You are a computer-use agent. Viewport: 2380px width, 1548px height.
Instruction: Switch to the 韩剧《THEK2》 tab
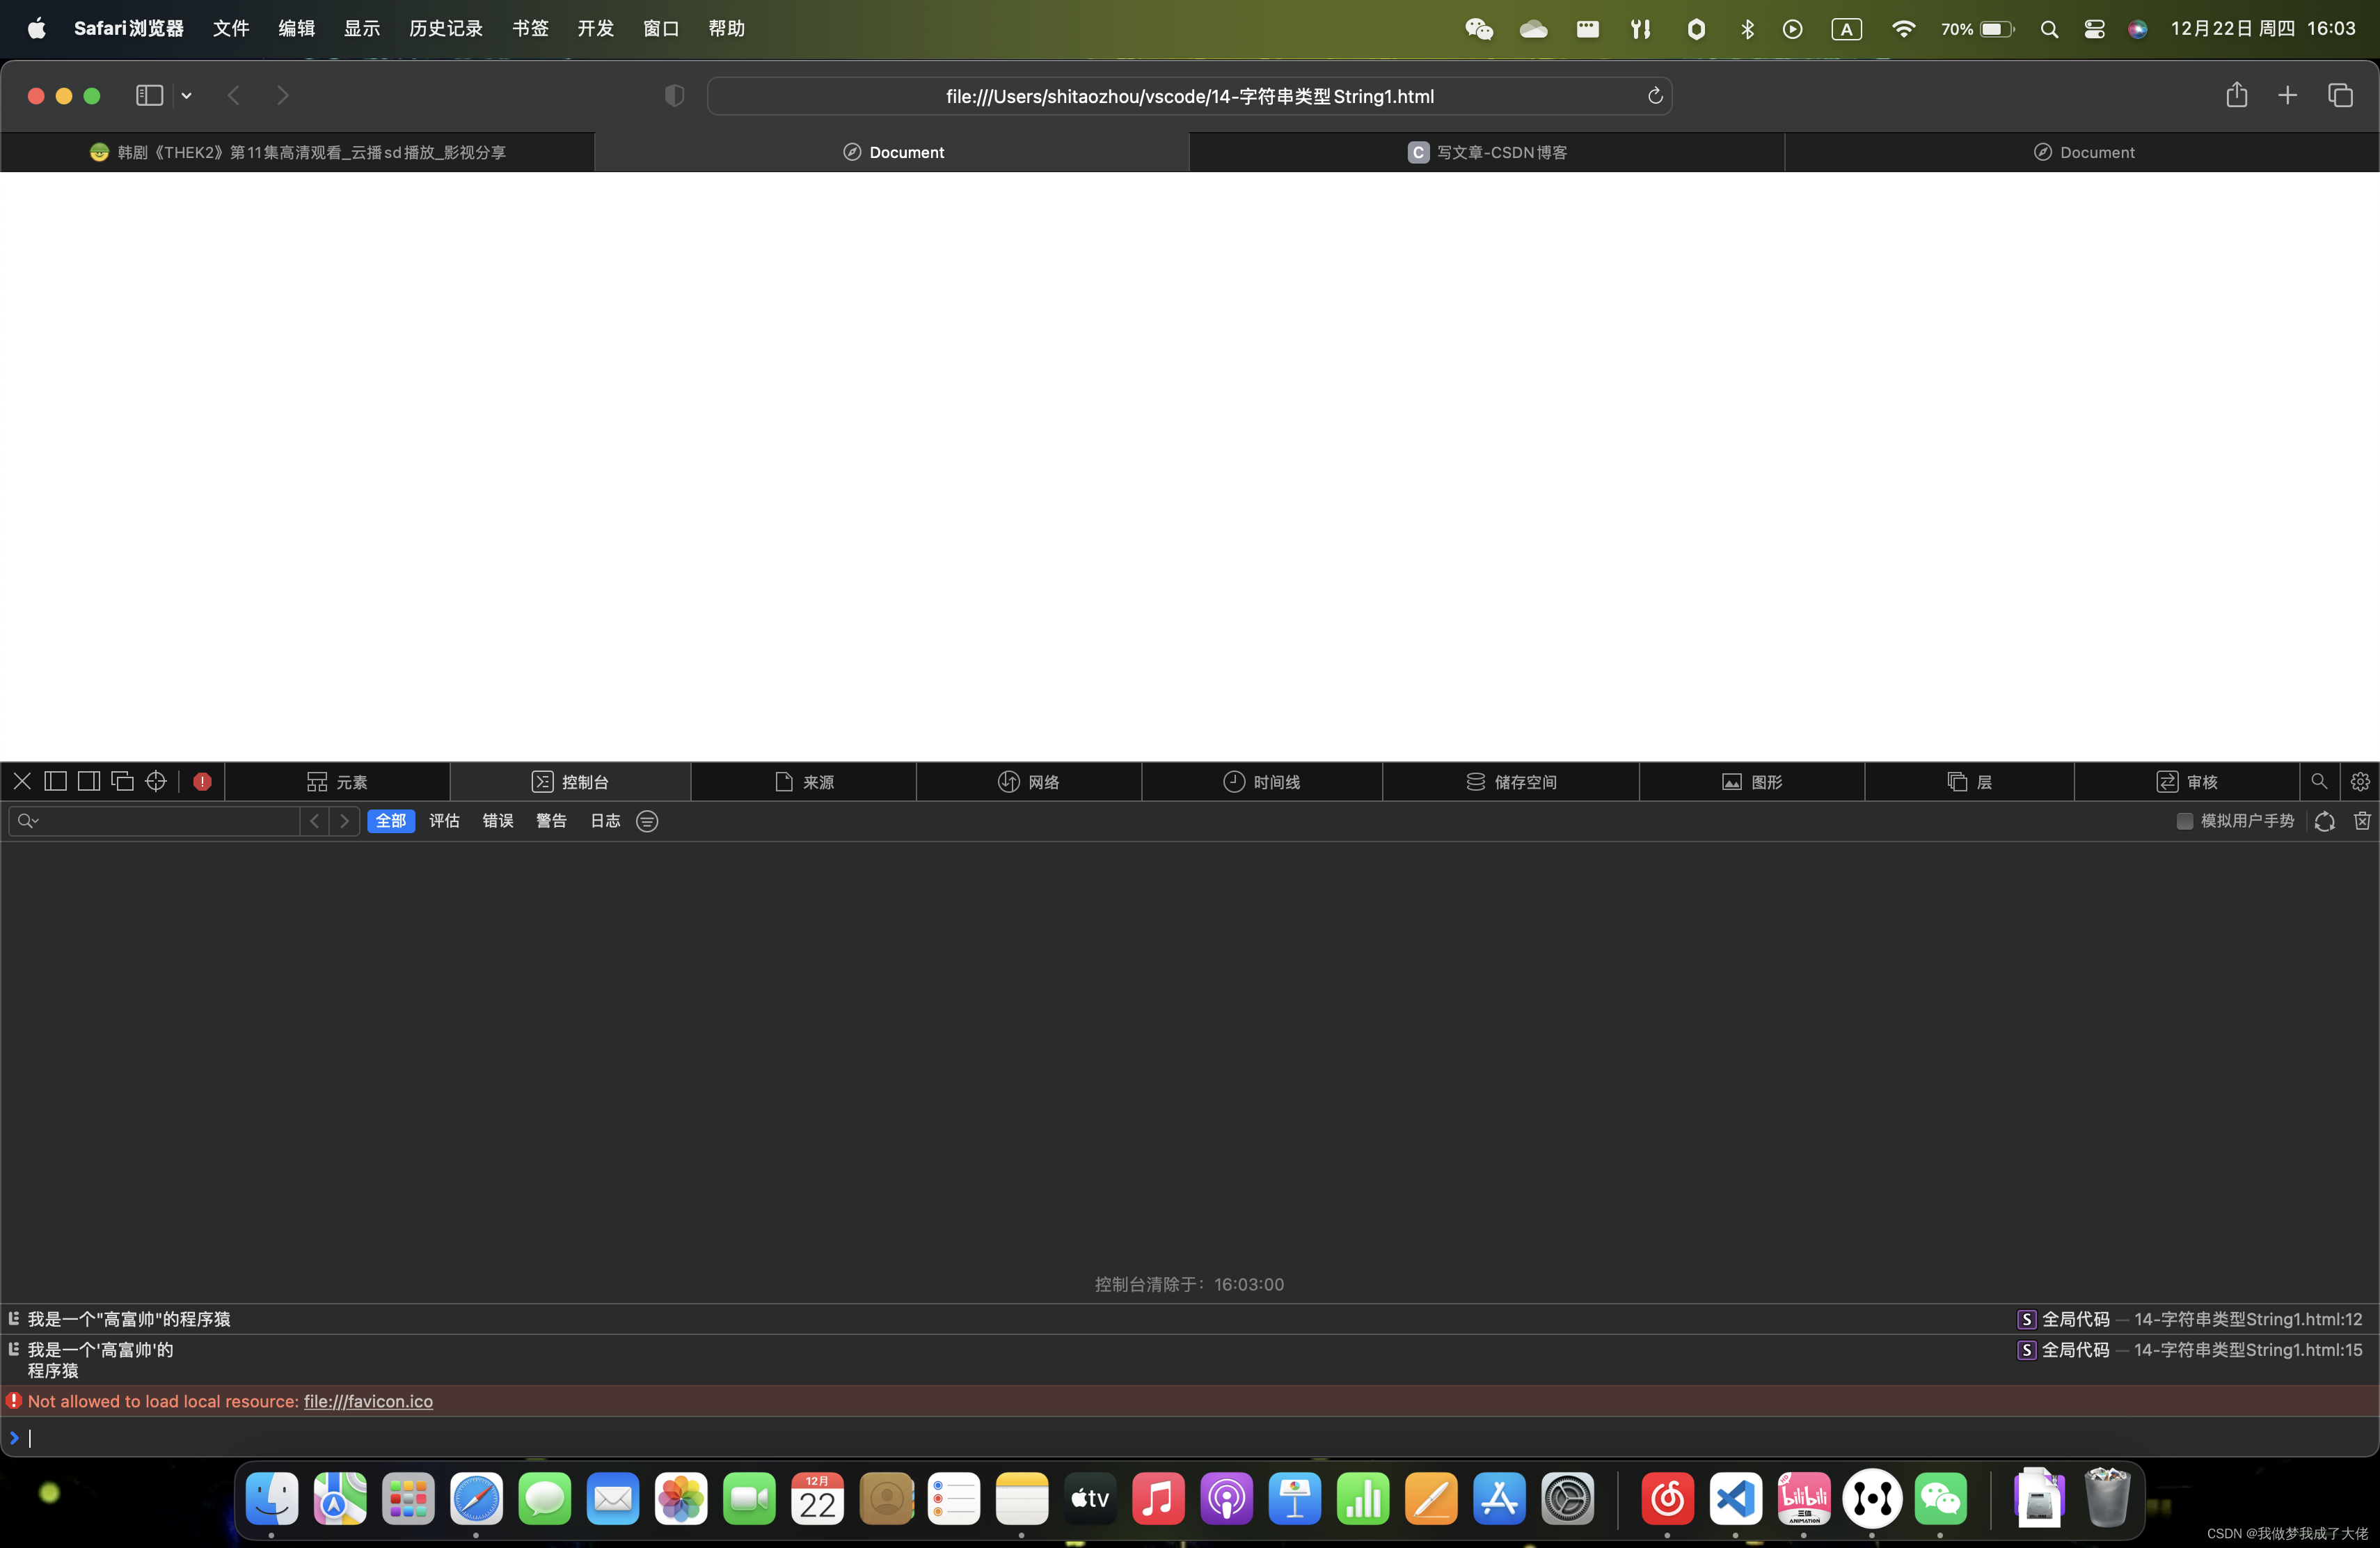[x=297, y=152]
